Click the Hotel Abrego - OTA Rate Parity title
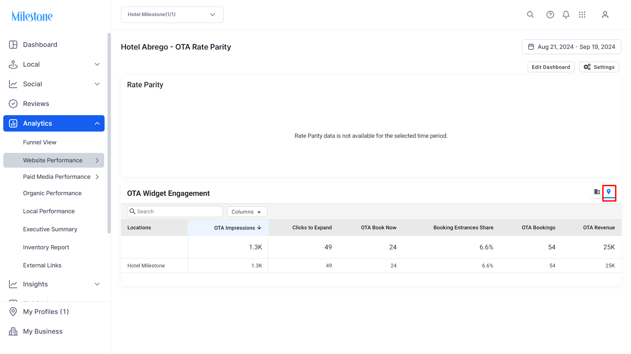Image resolution: width=631 pixels, height=354 pixels. point(176,47)
